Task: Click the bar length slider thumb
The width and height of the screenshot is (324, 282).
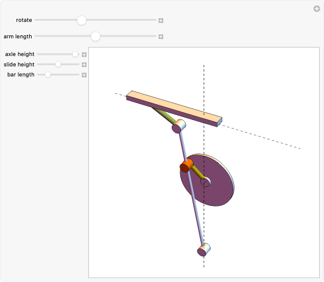Action: point(48,74)
